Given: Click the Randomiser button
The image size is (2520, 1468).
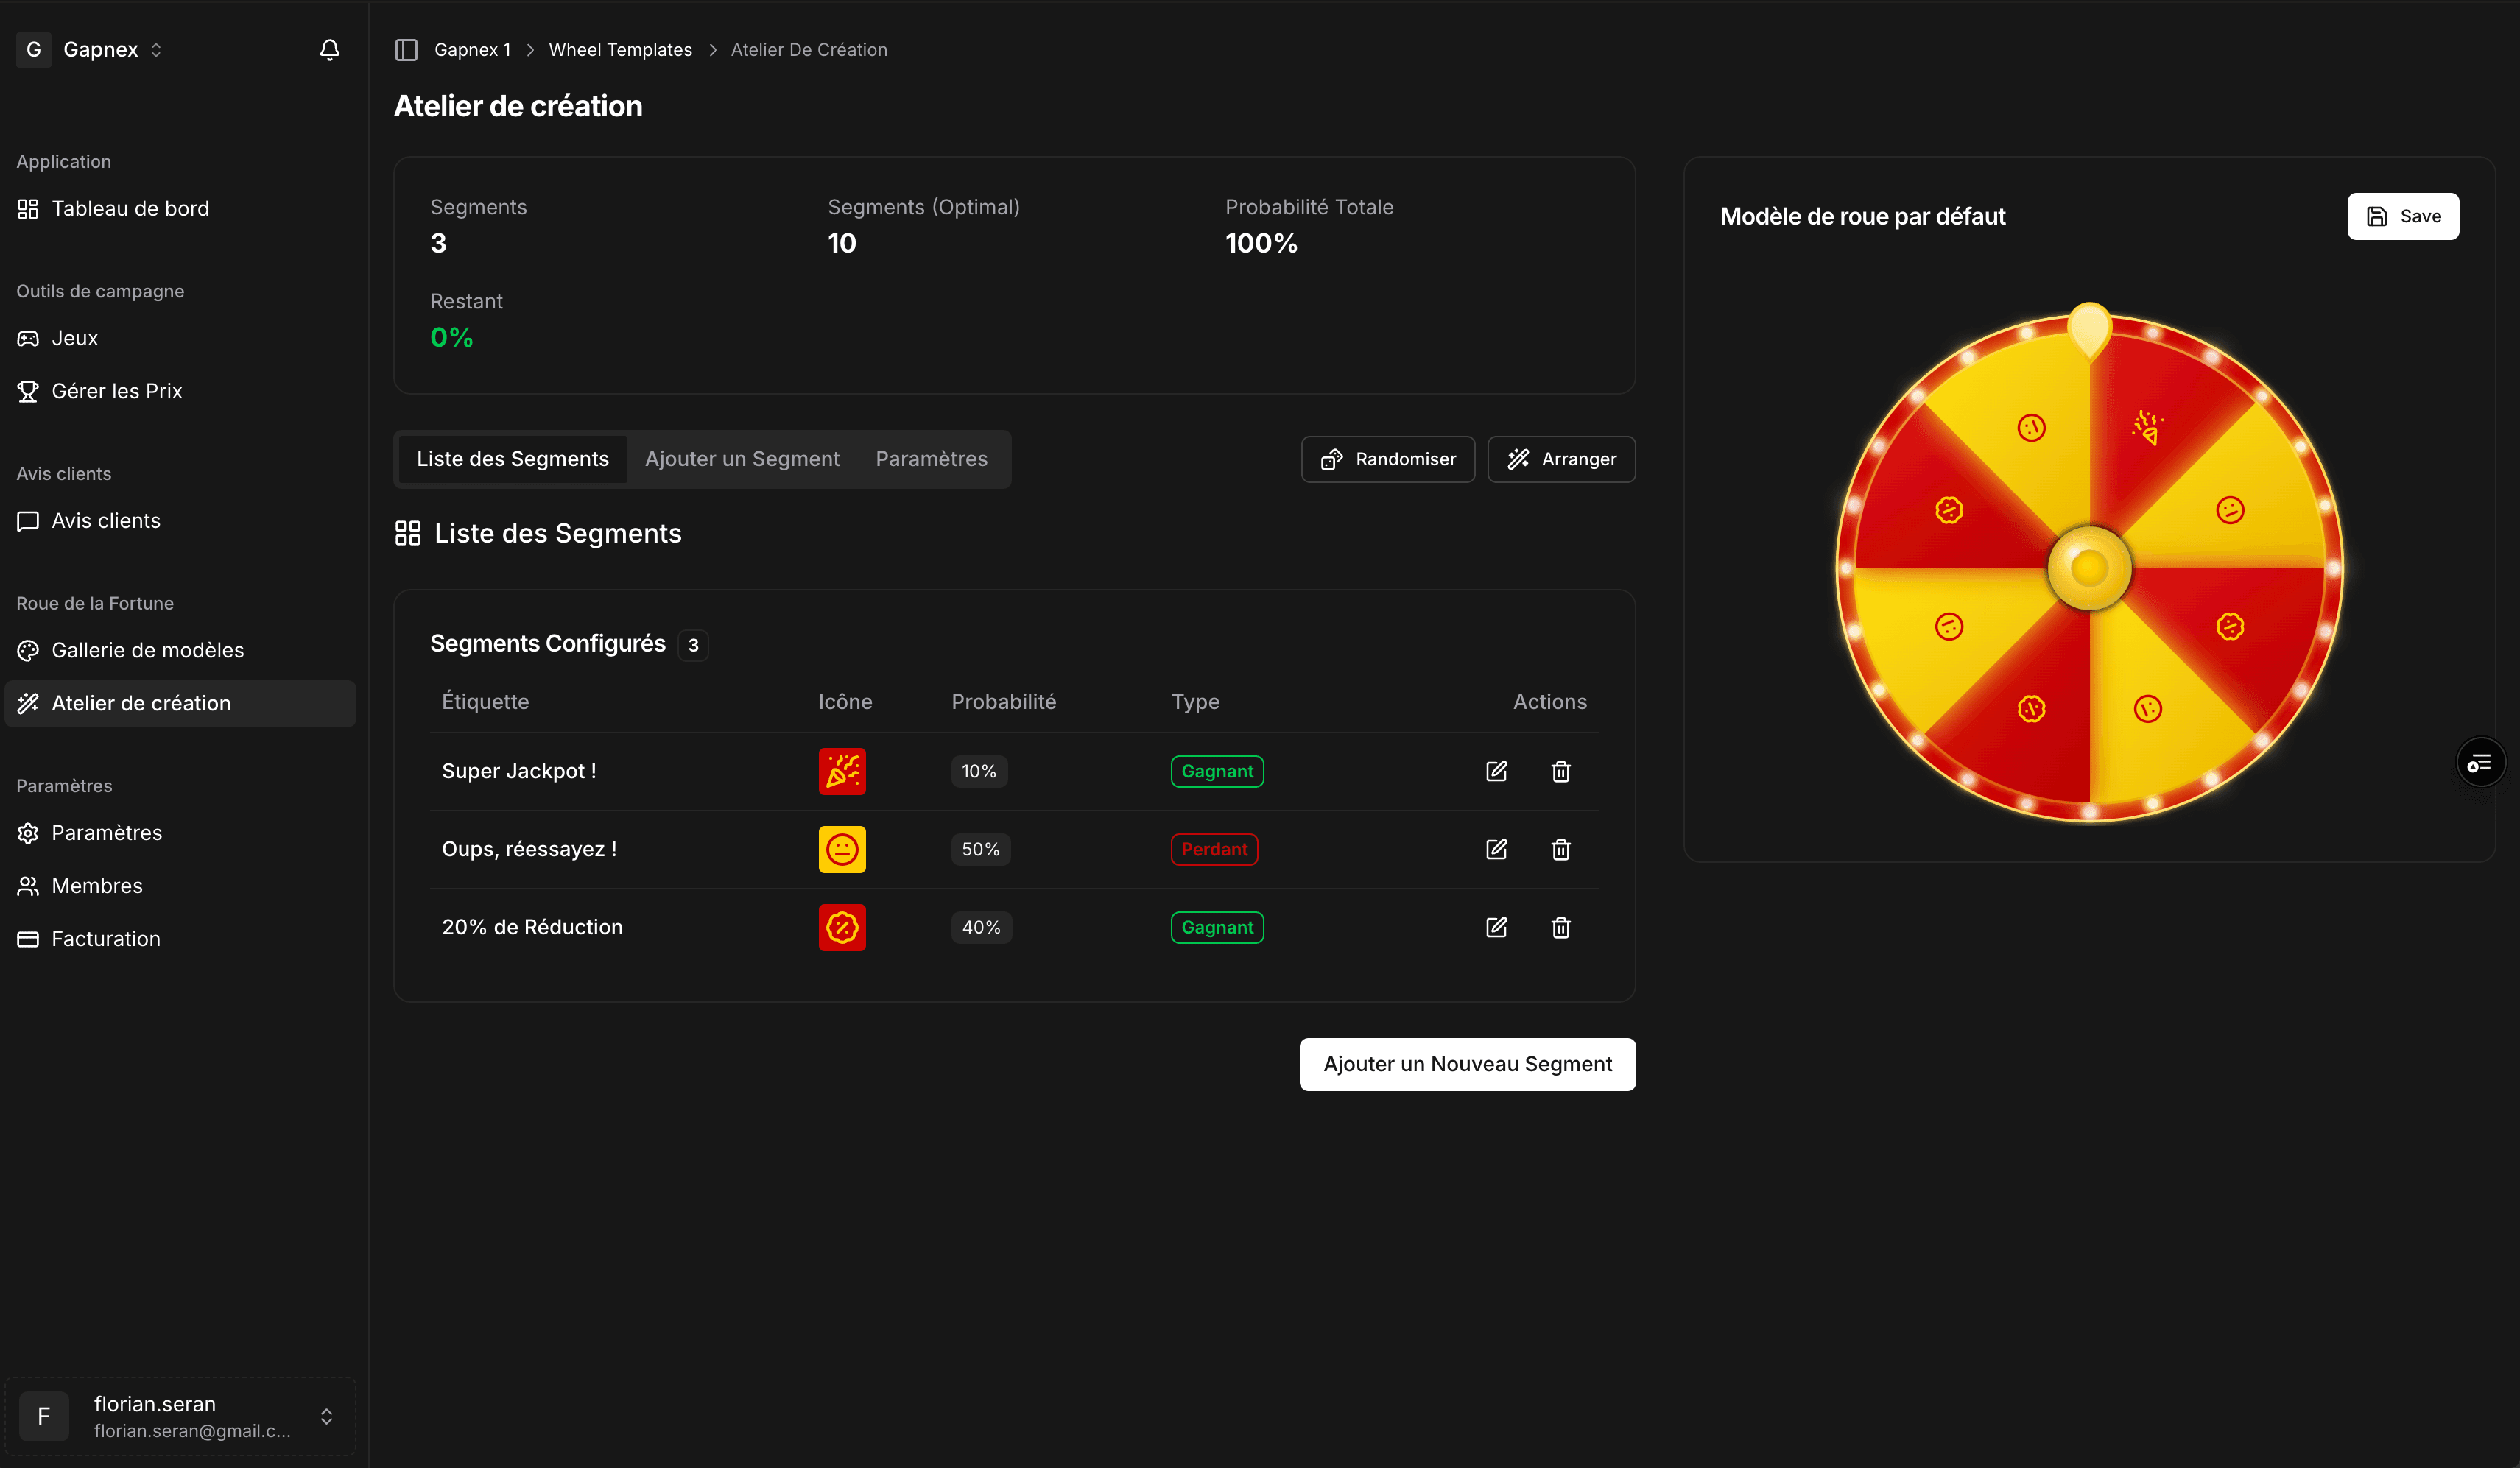Looking at the screenshot, I should click(x=1387, y=459).
